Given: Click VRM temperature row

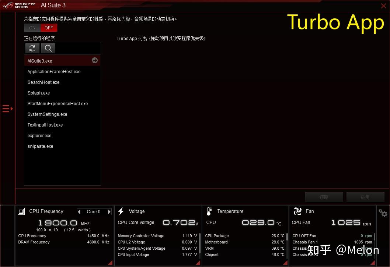Looking at the screenshot, I should pyautogui.click(x=245, y=248).
